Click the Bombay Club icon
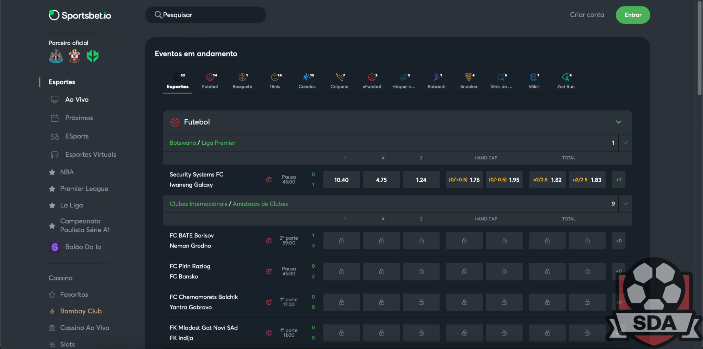 coord(52,311)
